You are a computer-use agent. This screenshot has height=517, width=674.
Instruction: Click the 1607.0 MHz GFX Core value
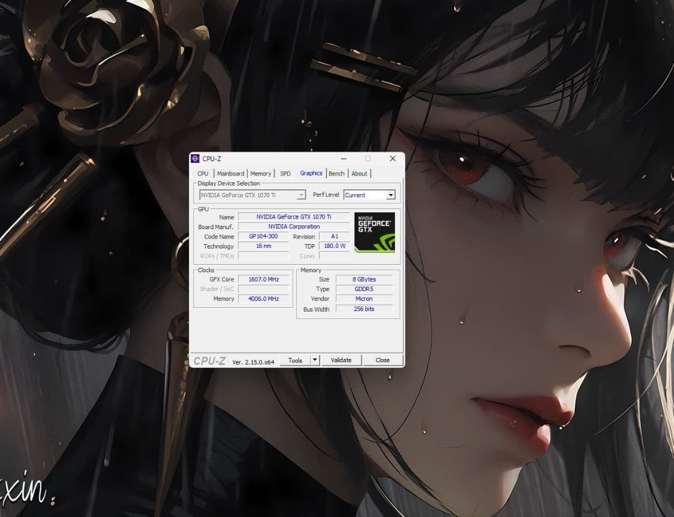(x=263, y=279)
